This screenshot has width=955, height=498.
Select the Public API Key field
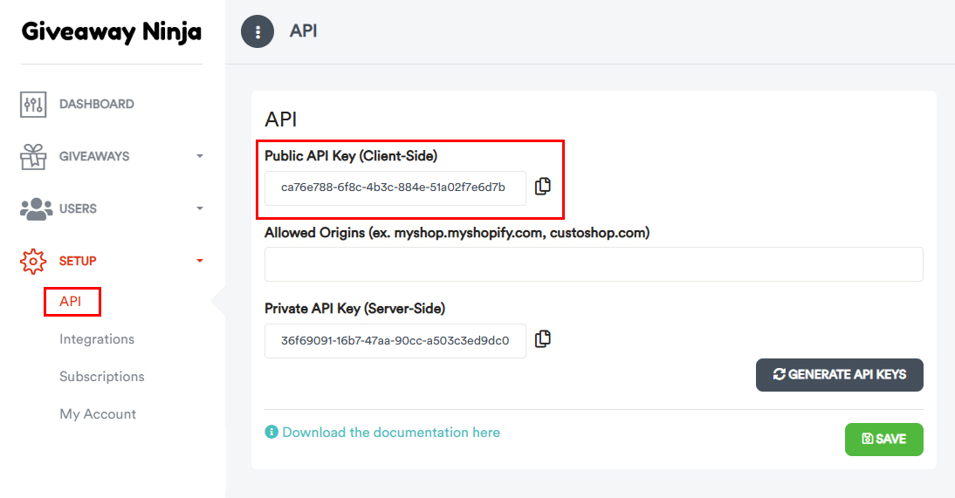point(395,188)
